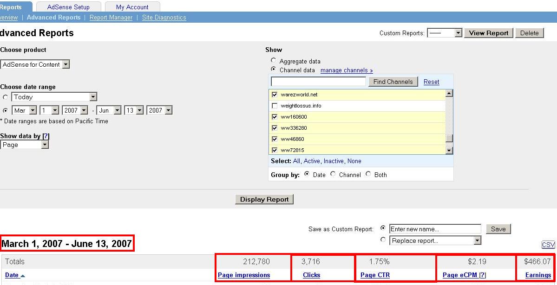Click the Save custom report button
The image size is (557, 285).
498,229
